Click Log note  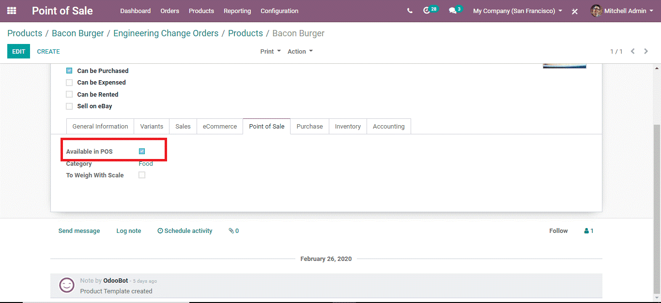pos(129,231)
